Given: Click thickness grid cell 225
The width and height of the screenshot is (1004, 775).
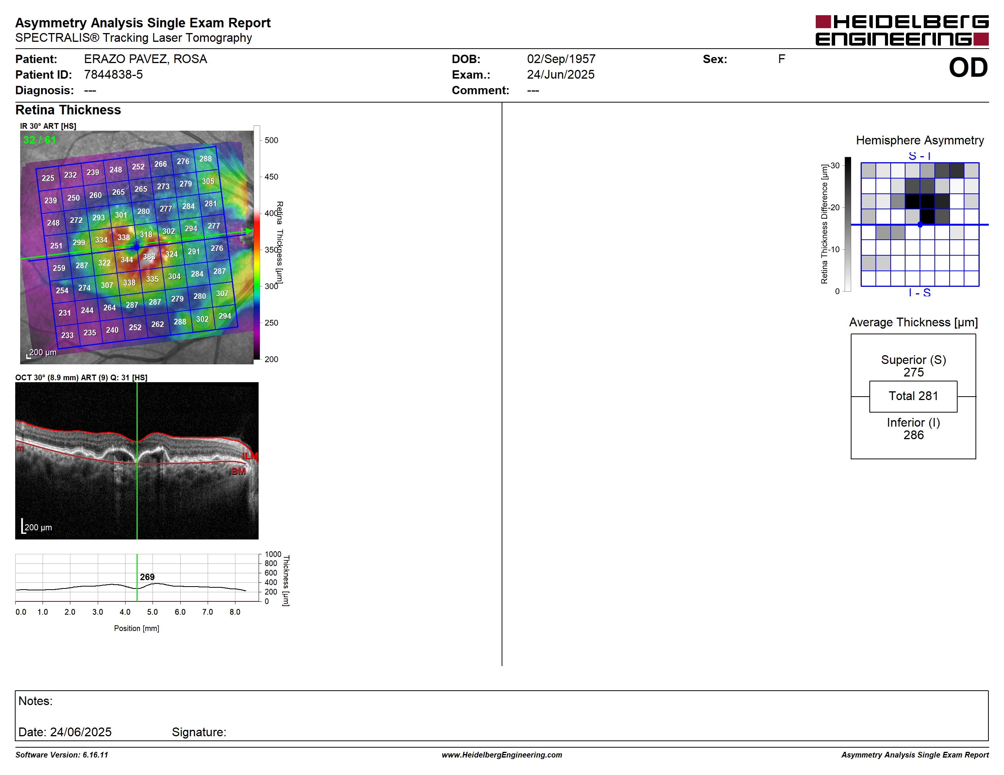Looking at the screenshot, I should click(48, 178).
